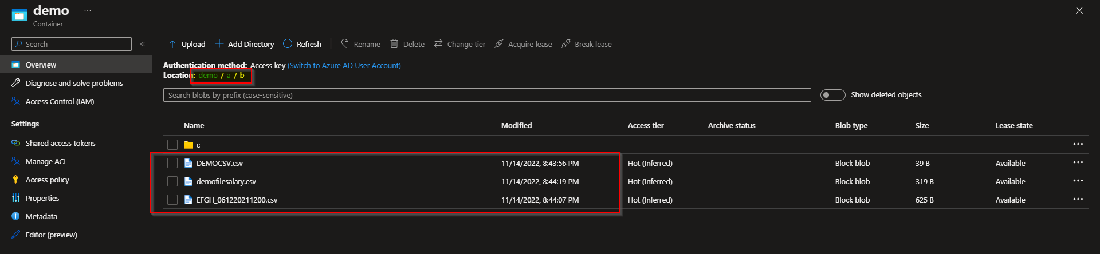Go to folder a in the breadcrumb
Viewport: 1100px width, 254px height.
(229, 75)
